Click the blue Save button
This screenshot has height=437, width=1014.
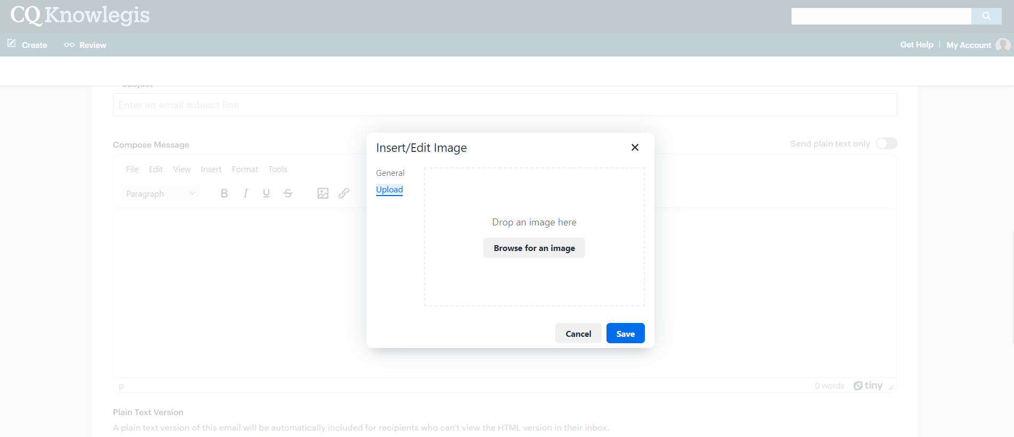pos(625,334)
